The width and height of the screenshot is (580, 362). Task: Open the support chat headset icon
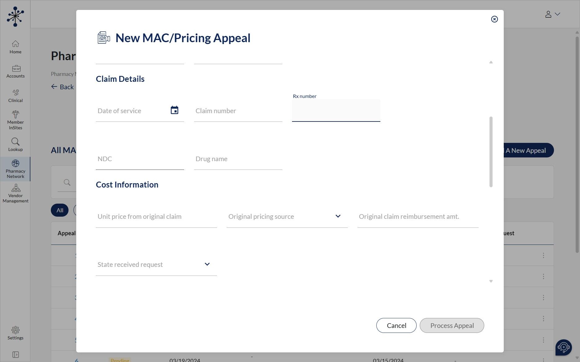click(563, 347)
